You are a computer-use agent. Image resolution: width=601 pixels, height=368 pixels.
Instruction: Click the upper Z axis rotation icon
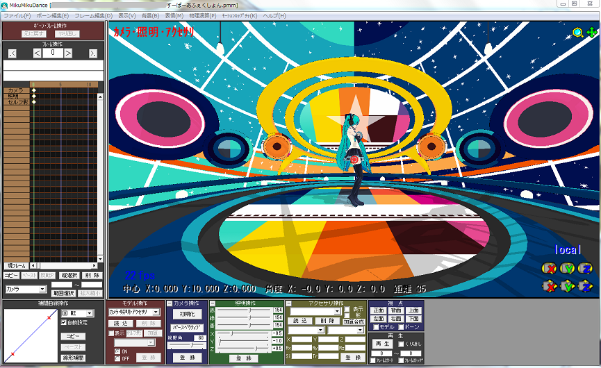point(585,269)
